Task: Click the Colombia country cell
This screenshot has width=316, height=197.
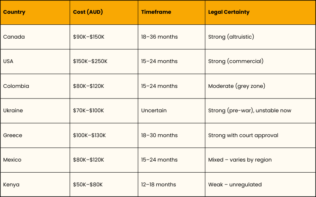Action: 16,86
